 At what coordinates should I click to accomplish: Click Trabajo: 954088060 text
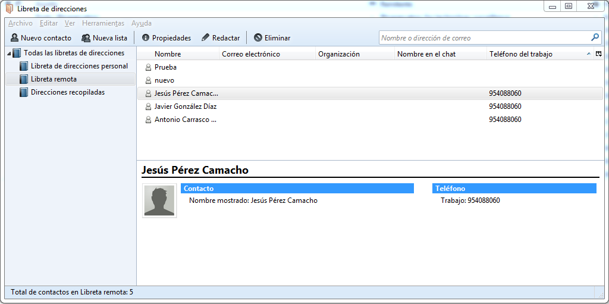click(470, 200)
